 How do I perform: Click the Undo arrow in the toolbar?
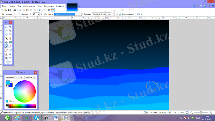point(40,10)
